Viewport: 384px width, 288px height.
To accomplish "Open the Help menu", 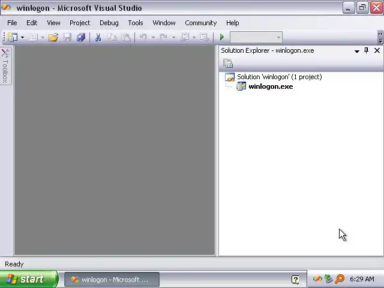I will coord(232,23).
